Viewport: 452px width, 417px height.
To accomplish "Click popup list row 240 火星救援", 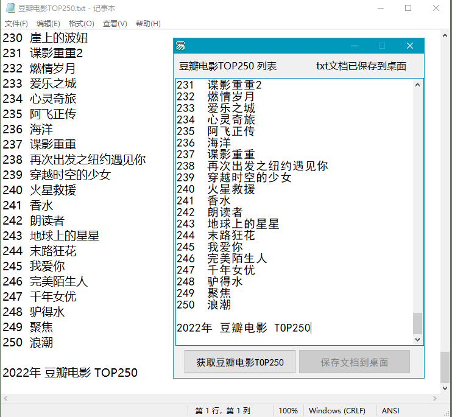I will pos(216,189).
